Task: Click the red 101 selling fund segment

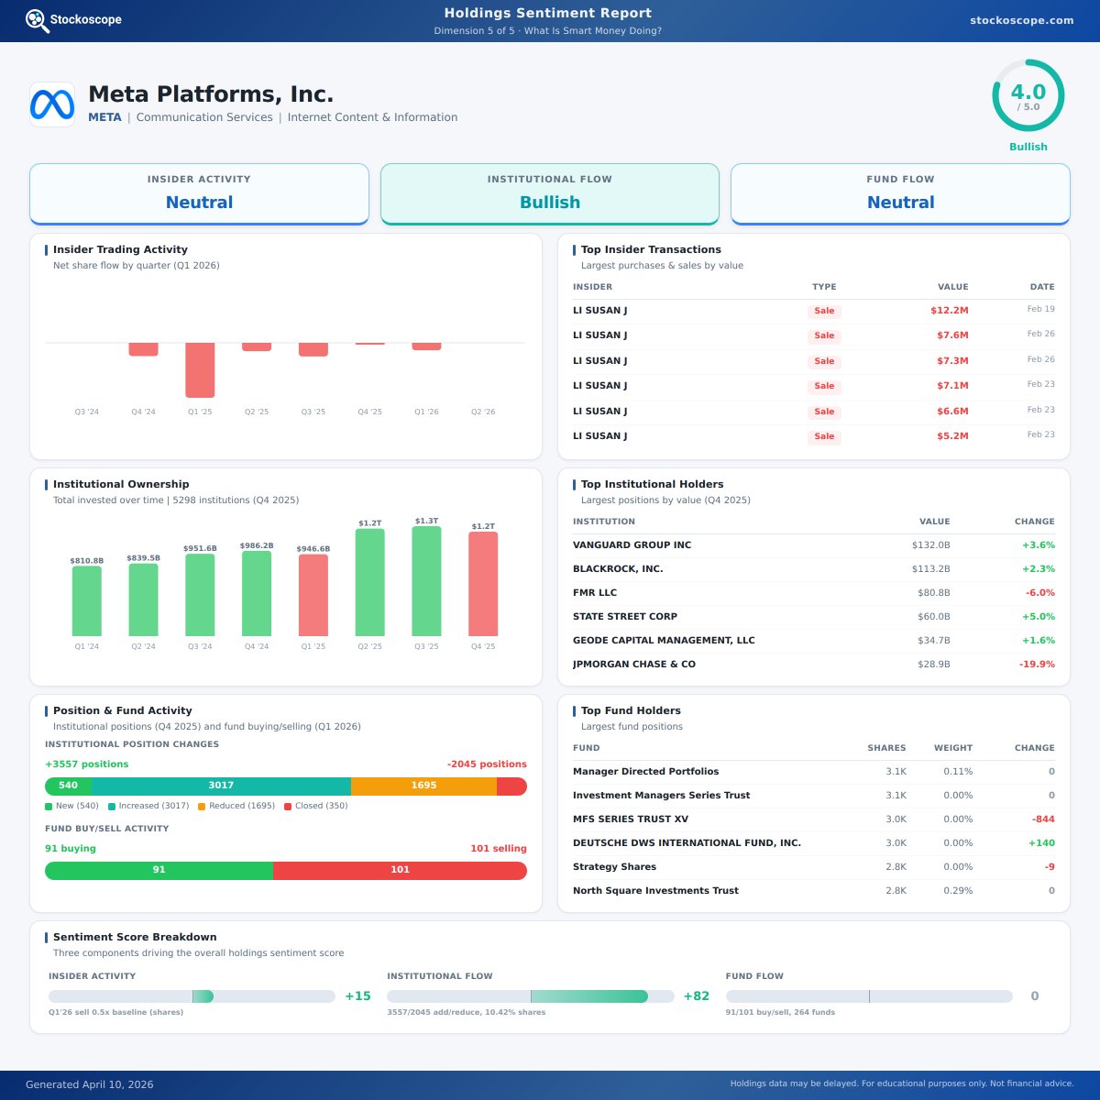Action: tap(400, 870)
